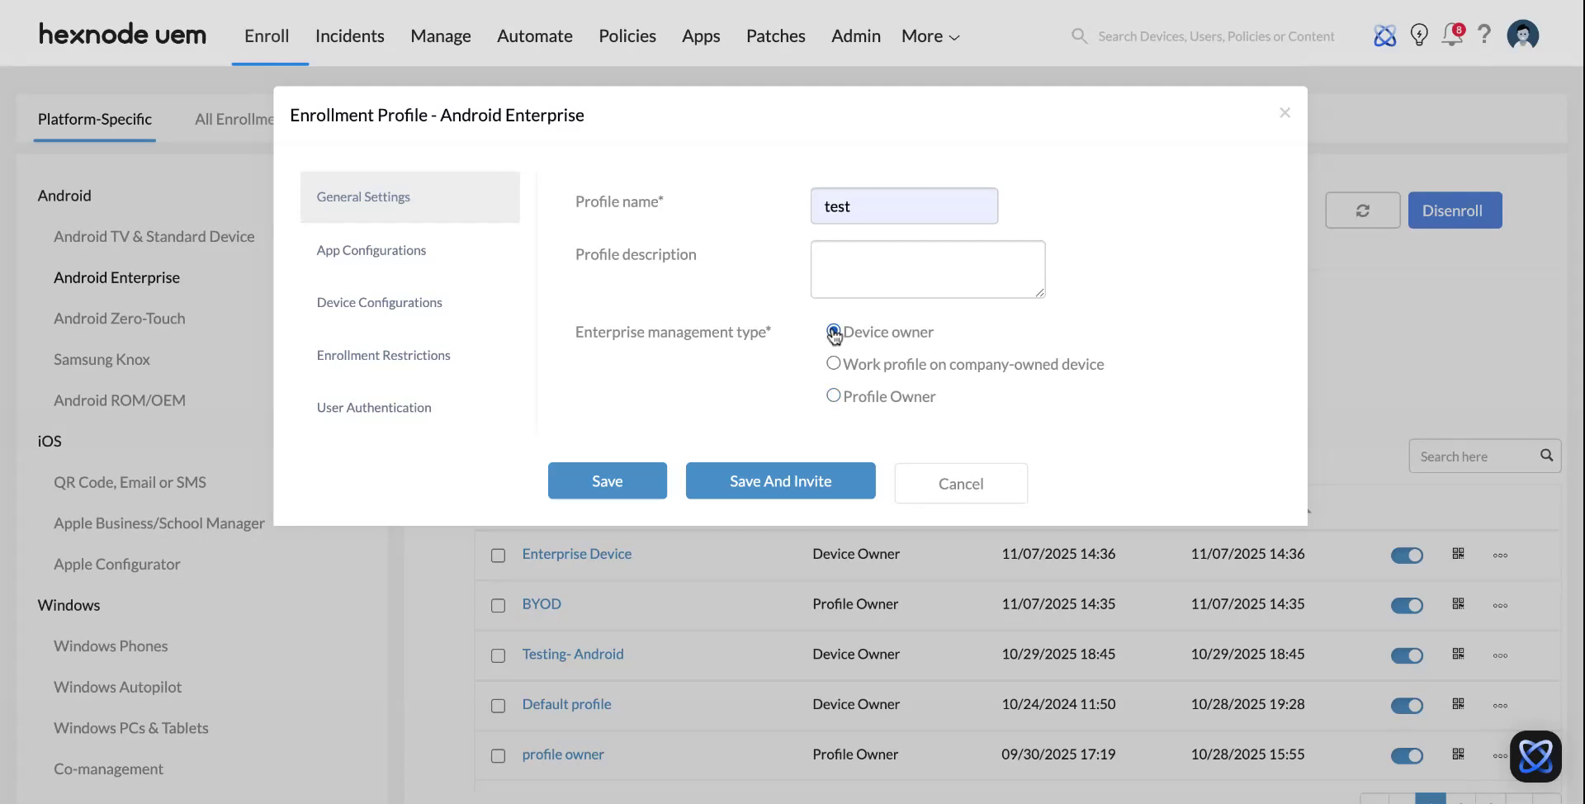Open the notifications bell with 8 alerts
This screenshot has width=1585, height=804.
[1452, 35]
